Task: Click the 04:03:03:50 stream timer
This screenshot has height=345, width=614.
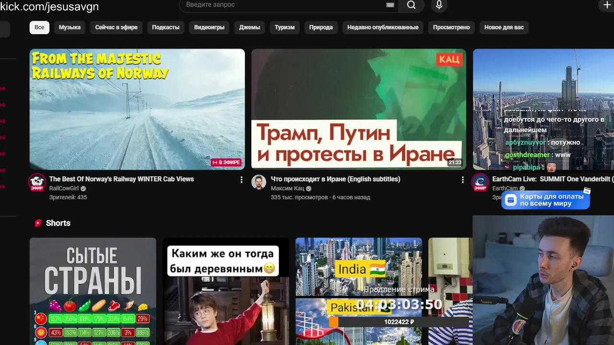Action: click(x=399, y=304)
